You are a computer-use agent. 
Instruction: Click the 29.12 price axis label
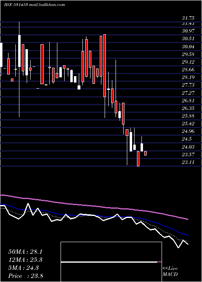[188, 62]
